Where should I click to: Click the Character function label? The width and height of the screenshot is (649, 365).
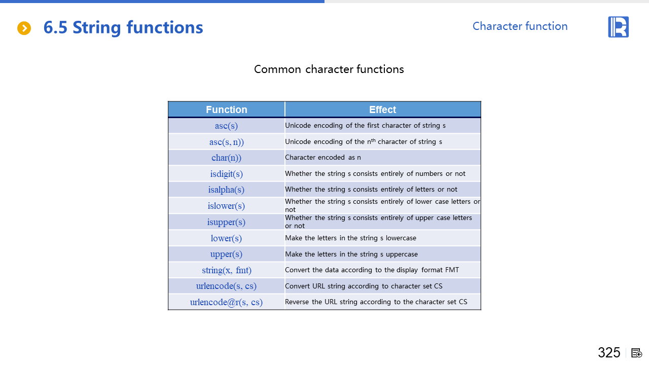(x=520, y=26)
